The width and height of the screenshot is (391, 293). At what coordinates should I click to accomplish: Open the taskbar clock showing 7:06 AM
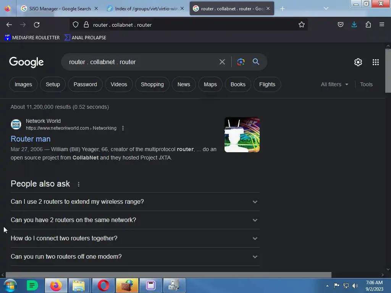click(374, 286)
